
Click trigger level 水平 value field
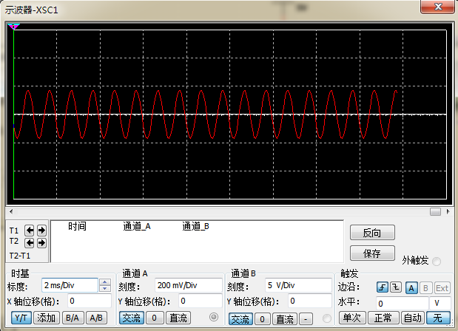click(x=402, y=304)
